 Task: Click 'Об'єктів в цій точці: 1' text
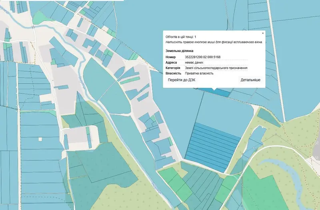(x=181, y=37)
